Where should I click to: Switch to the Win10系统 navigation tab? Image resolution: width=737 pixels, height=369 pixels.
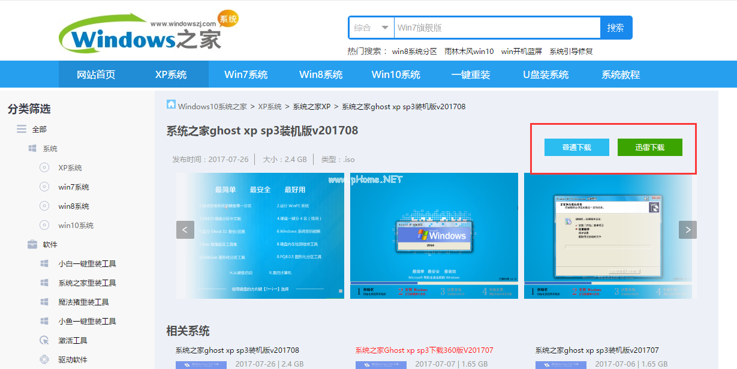pyautogui.click(x=396, y=74)
